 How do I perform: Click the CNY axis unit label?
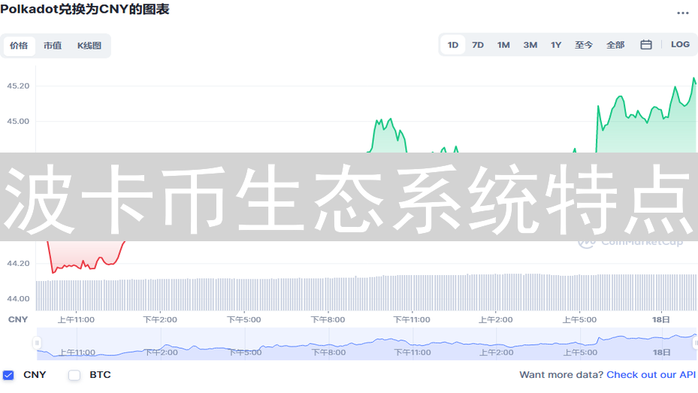point(18,319)
